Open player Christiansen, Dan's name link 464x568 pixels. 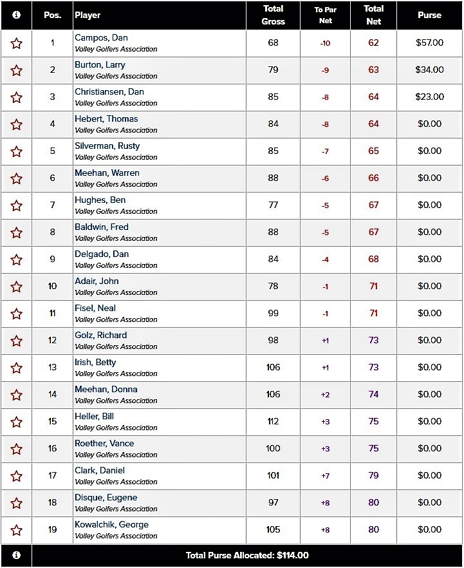[x=109, y=92]
